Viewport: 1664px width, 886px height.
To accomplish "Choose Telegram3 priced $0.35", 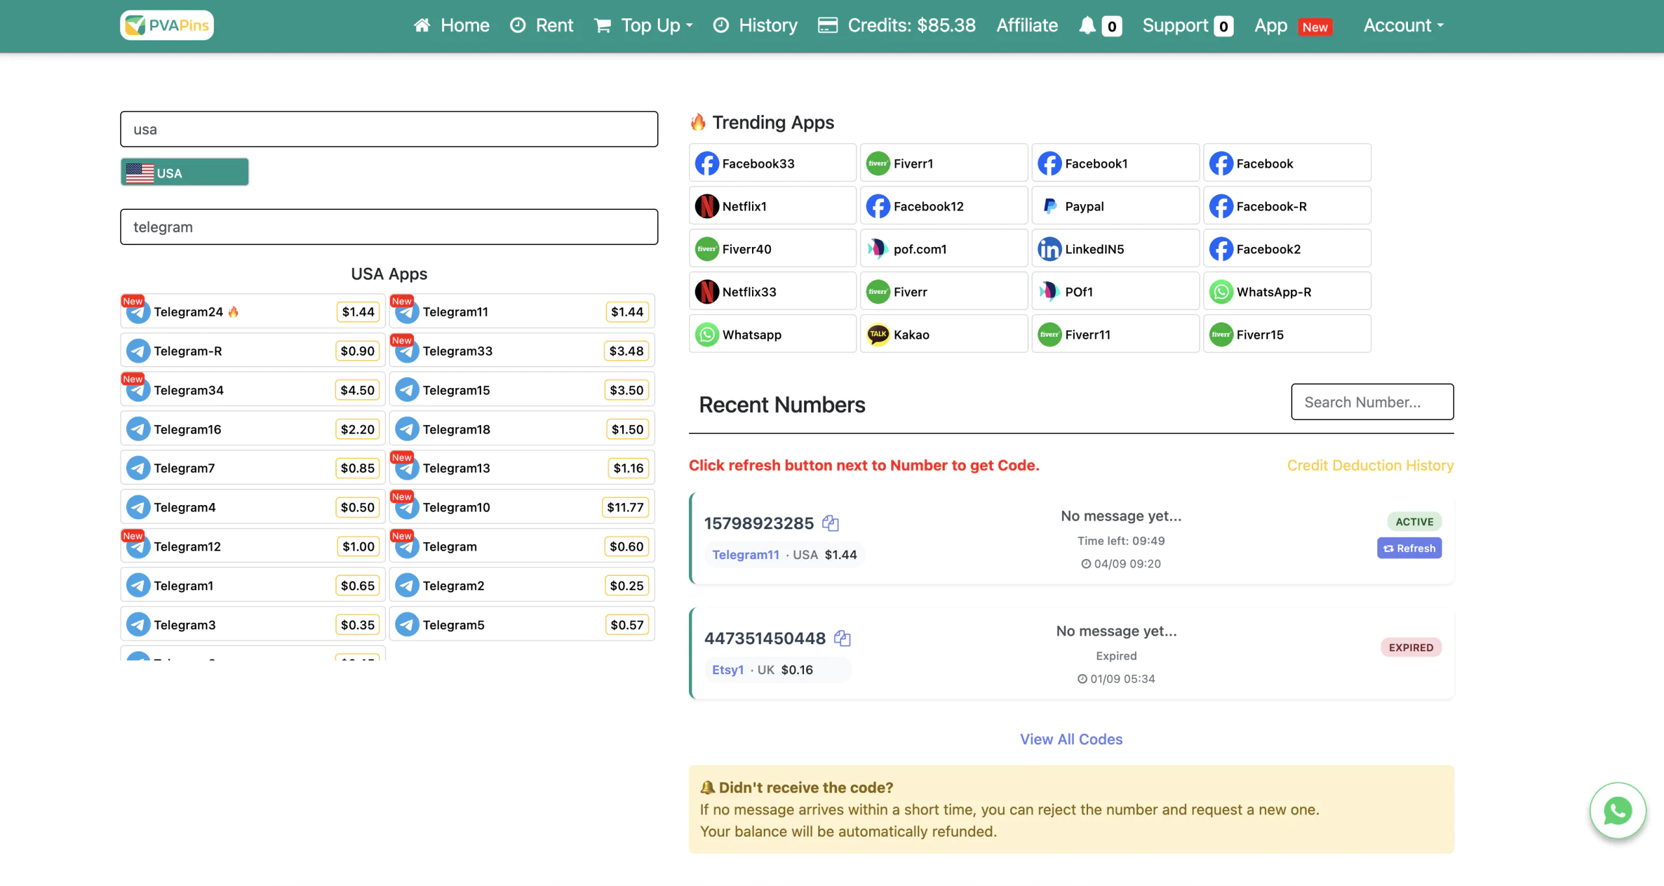I will click(x=253, y=625).
